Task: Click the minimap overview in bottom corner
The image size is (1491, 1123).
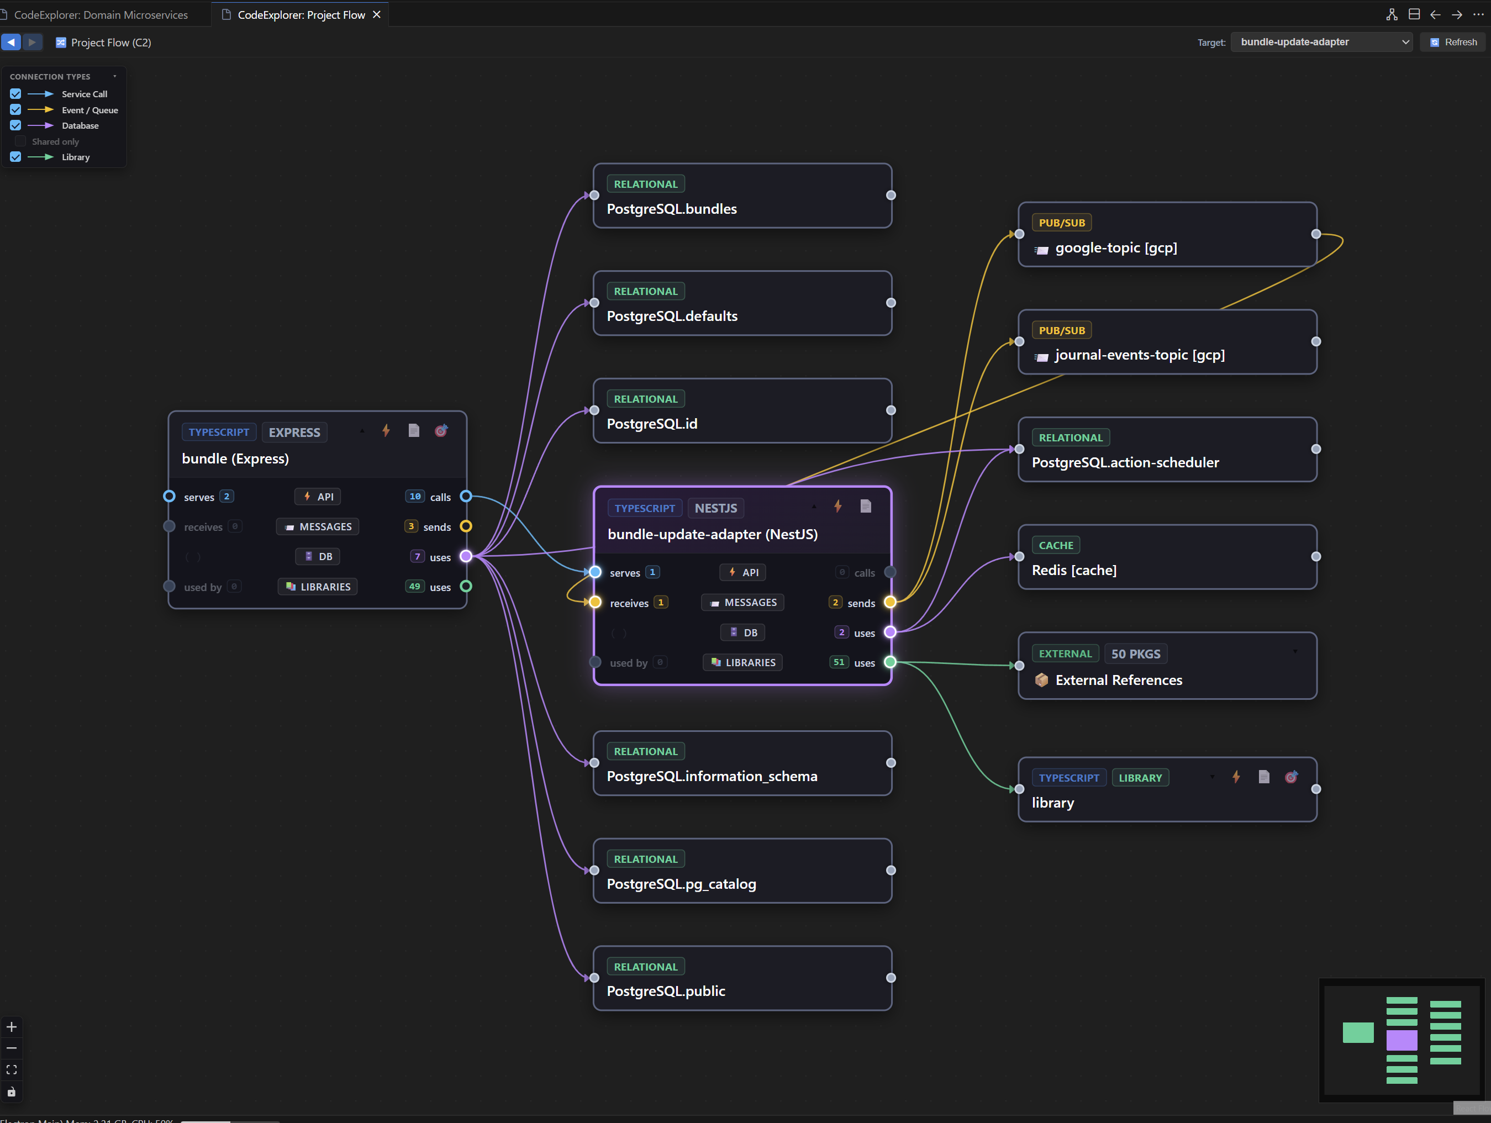Action: (x=1402, y=1040)
